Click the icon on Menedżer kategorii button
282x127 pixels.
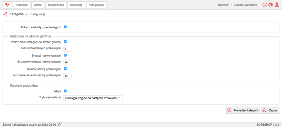(229, 110)
